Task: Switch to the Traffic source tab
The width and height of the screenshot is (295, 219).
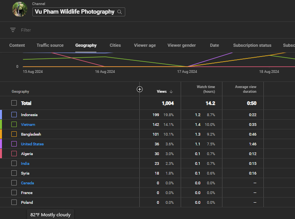Action: tap(50, 45)
